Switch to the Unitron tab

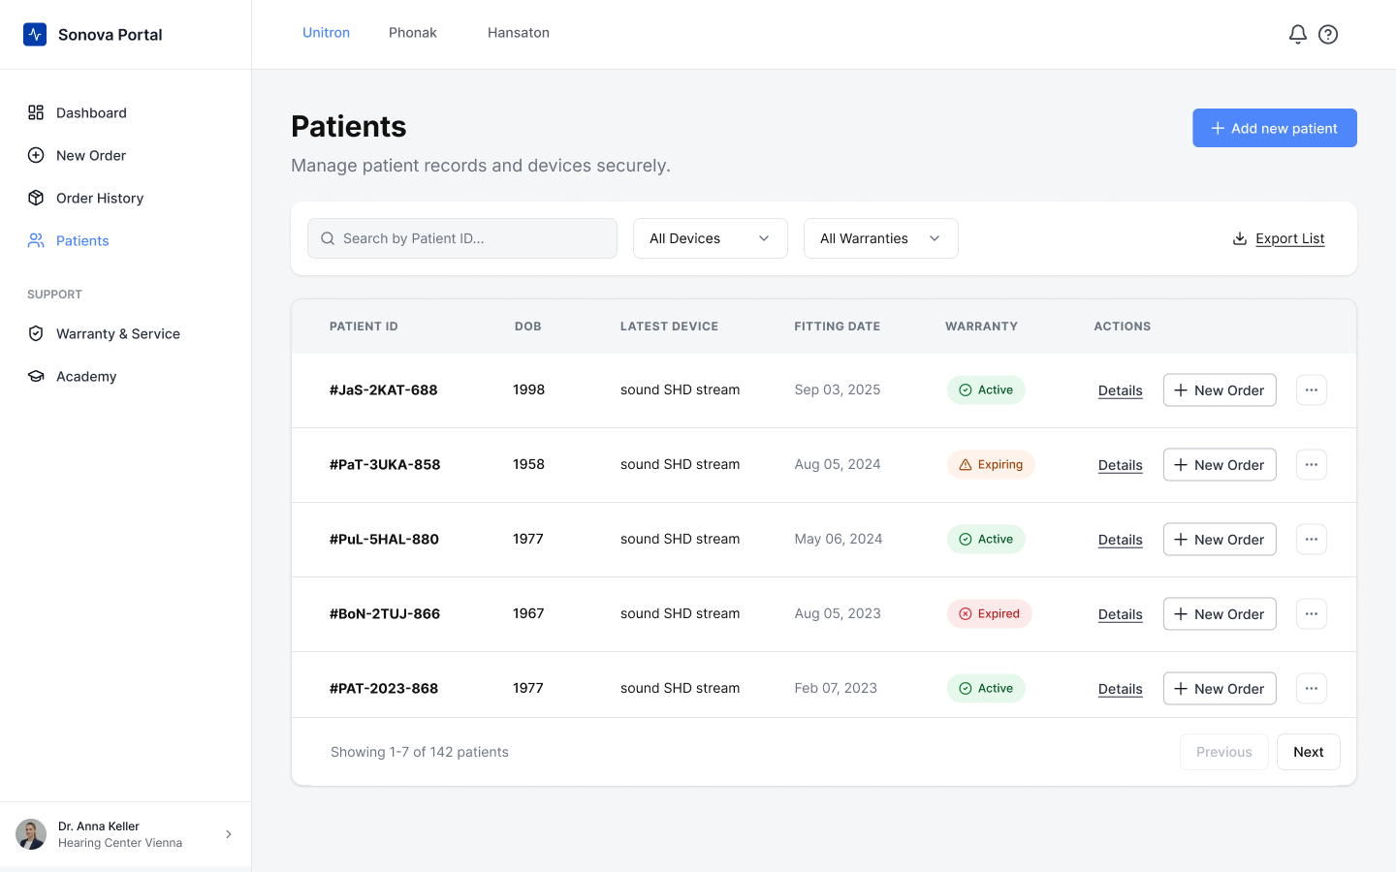(326, 33)
